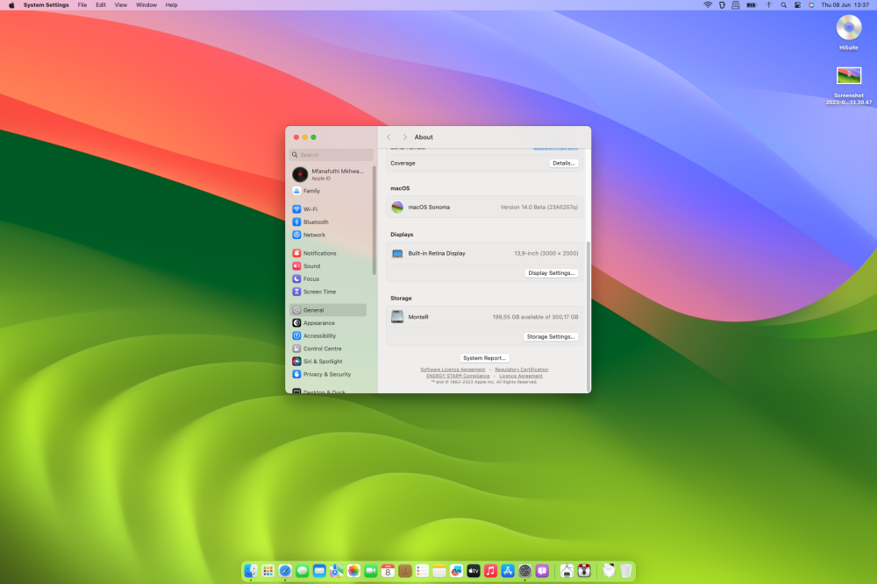Open Feedback Assistant in the Dock
This screenshot has height=584, width=877.
click(x=542, y=571)
